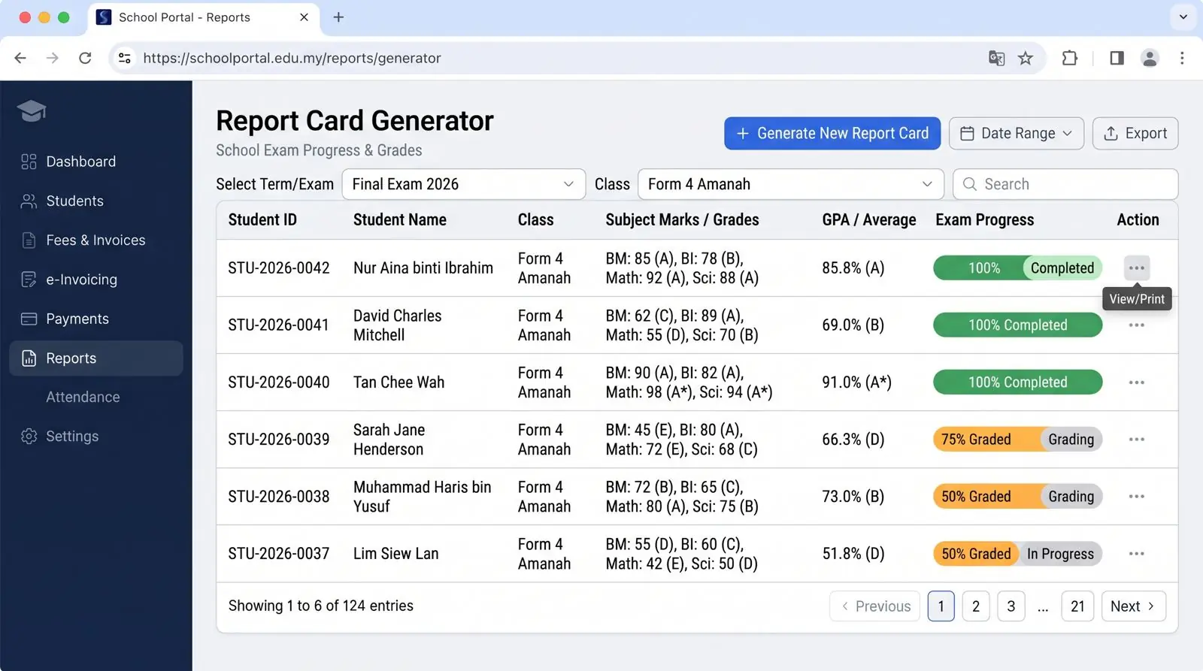This screenshot has width=1203, height=671.
Task: Select student ID STU-2026-0040
Action: (278, 382)
